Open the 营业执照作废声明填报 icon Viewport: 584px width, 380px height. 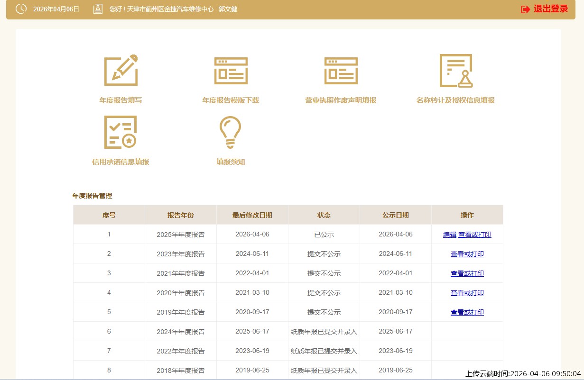coord(341,71)
